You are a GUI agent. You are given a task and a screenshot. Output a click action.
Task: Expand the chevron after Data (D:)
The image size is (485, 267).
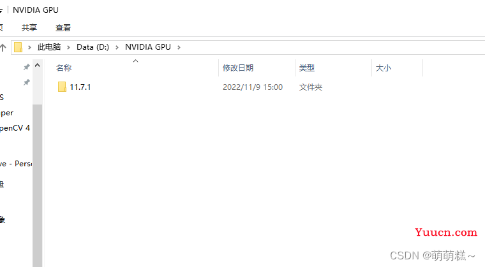coord(117,47)
